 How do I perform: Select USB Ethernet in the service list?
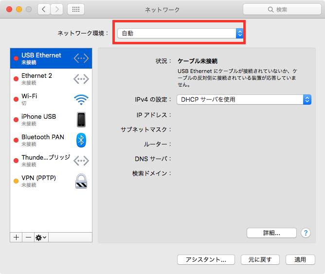click(x=51, y=58)
